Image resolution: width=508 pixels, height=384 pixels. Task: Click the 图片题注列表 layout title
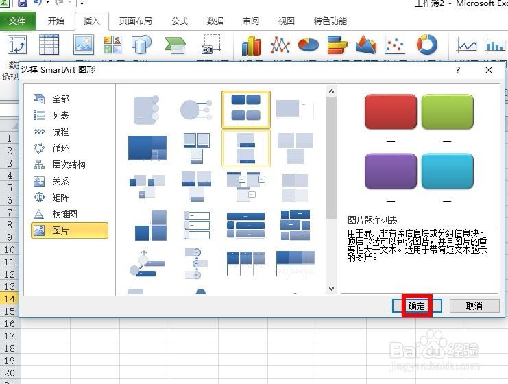tap(372, 220)
